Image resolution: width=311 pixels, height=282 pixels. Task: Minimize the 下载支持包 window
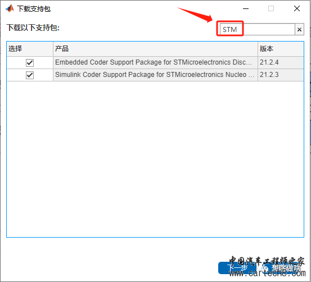tap(246, 9)
